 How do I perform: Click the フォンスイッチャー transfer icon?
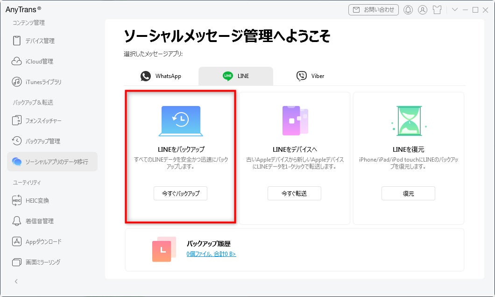click(17, 120)
